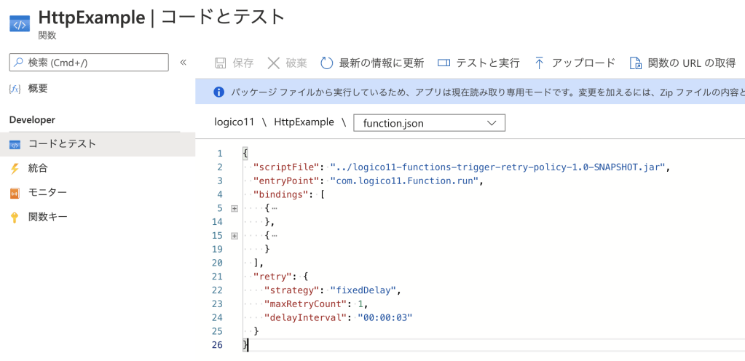Click the HttpExample function code icon

[x=19, y=23]
